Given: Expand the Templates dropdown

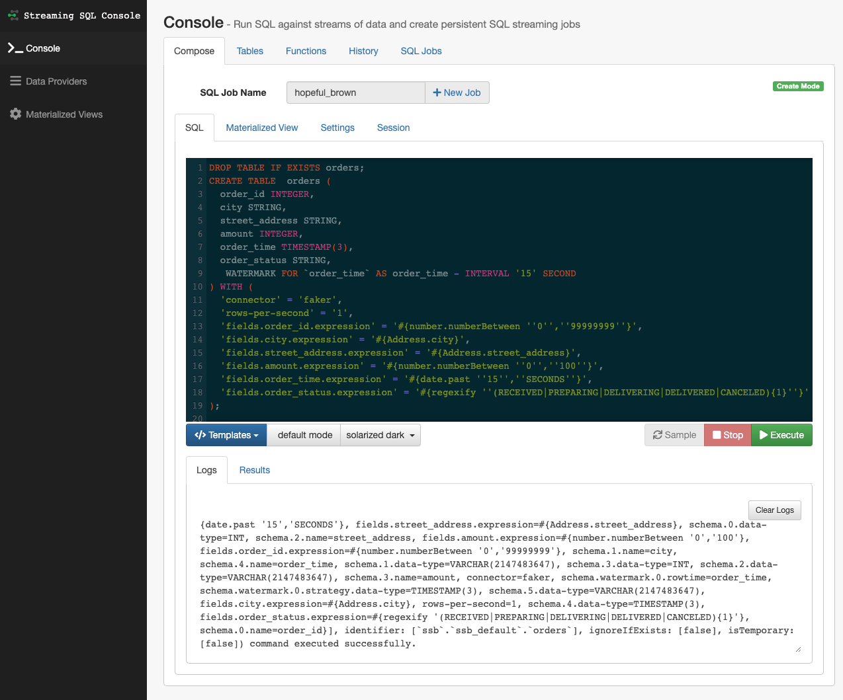Looking at the screenshot, I should pos(226,435).
